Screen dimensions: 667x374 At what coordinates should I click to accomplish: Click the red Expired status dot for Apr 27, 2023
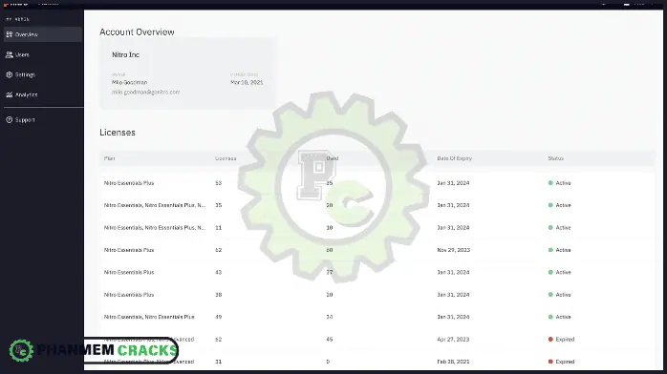click(550, 340)
